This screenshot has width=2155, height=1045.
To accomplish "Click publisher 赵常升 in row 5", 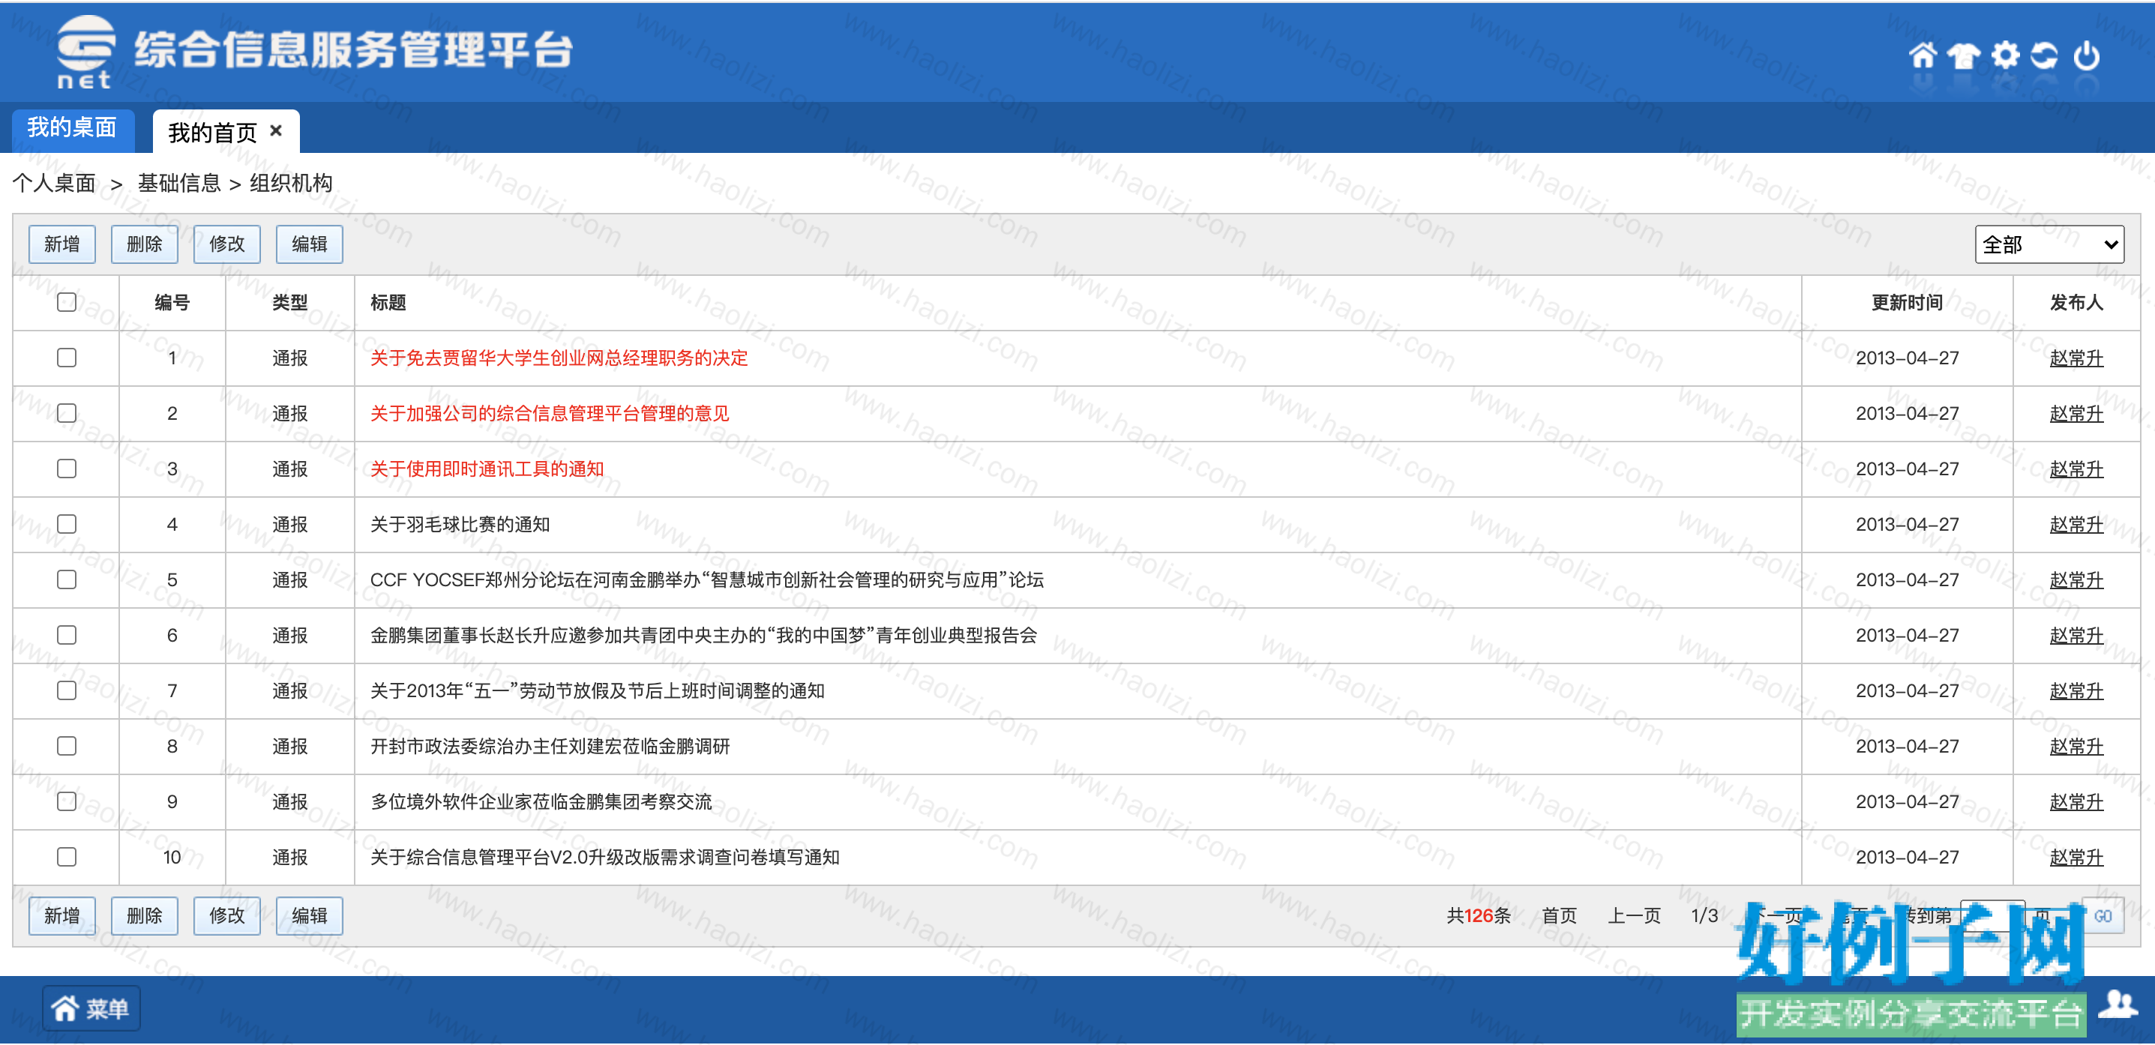I will pos(2076,579).
